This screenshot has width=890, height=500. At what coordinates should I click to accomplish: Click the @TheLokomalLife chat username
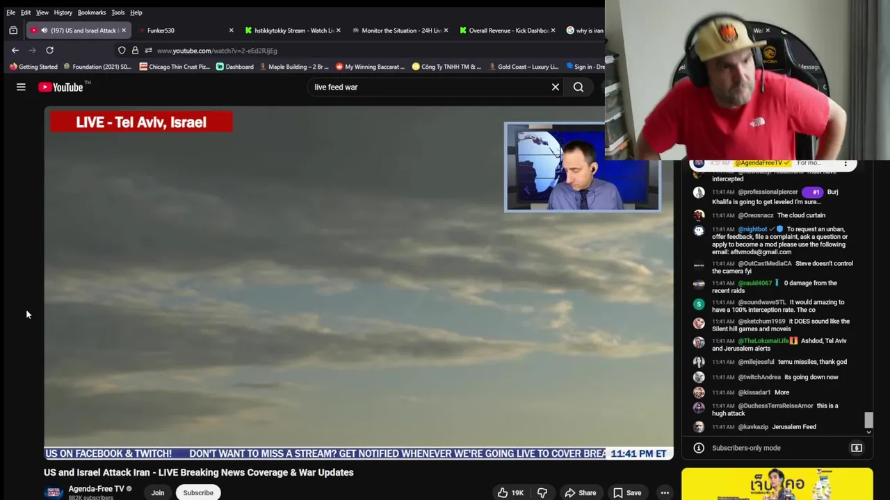click(763, 341)
